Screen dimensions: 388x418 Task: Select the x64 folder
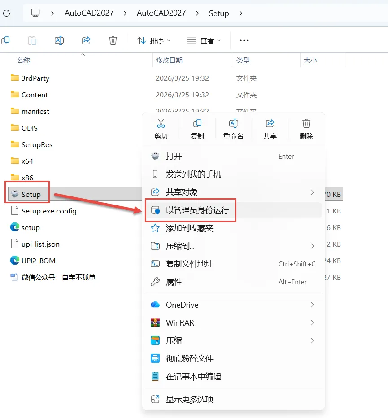22,161
